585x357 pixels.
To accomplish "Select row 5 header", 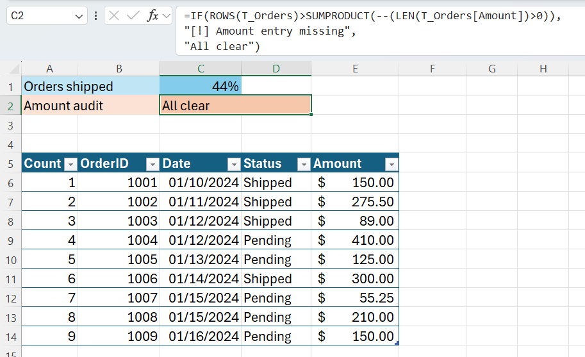I will tap(10, 164).
